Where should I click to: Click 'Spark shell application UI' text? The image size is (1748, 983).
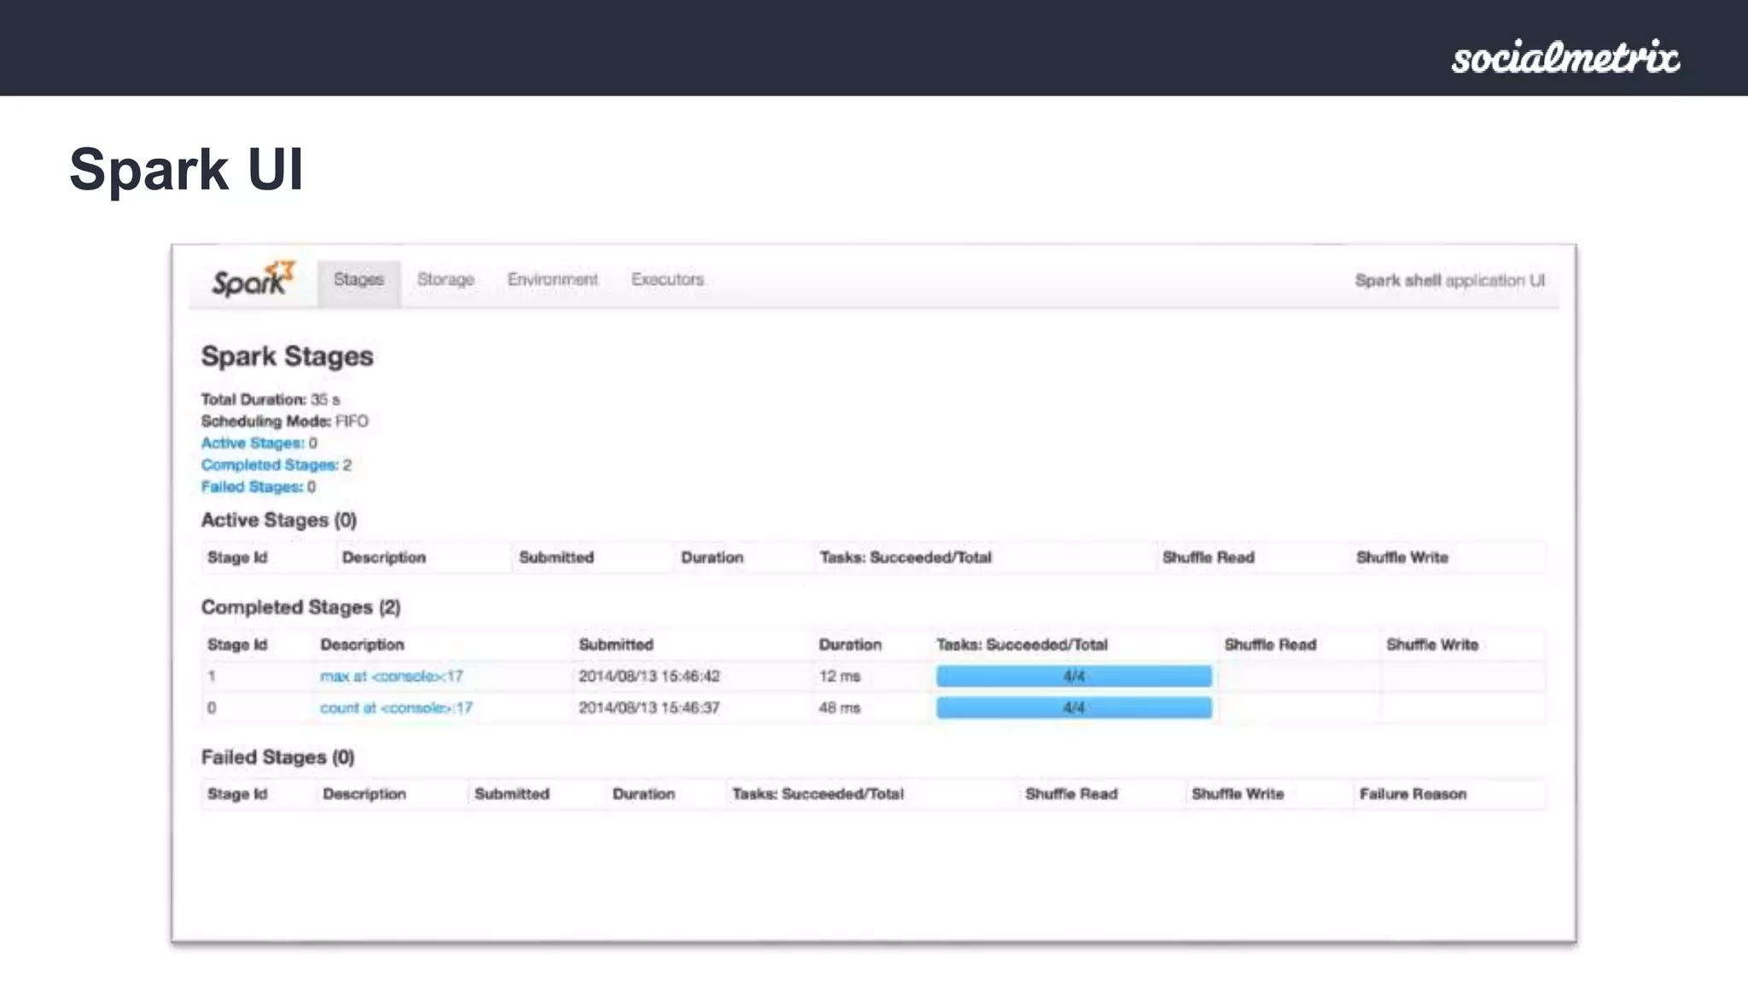(1449, 281)
